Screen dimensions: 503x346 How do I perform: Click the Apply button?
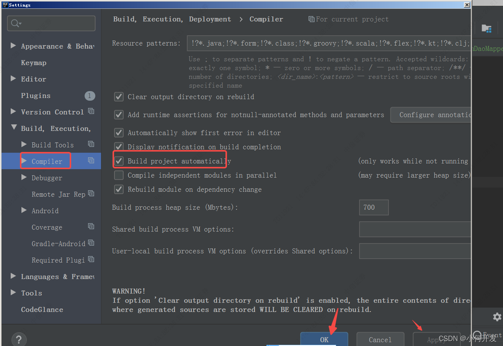coord(436,339)
